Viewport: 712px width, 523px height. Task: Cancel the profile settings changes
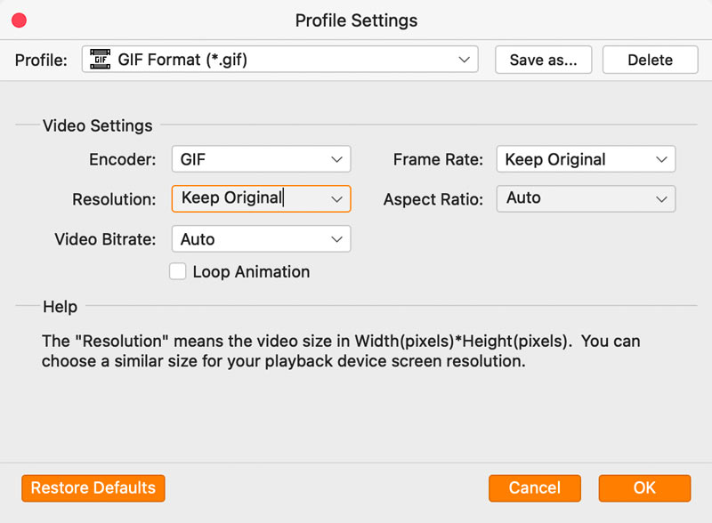point(535,487)
